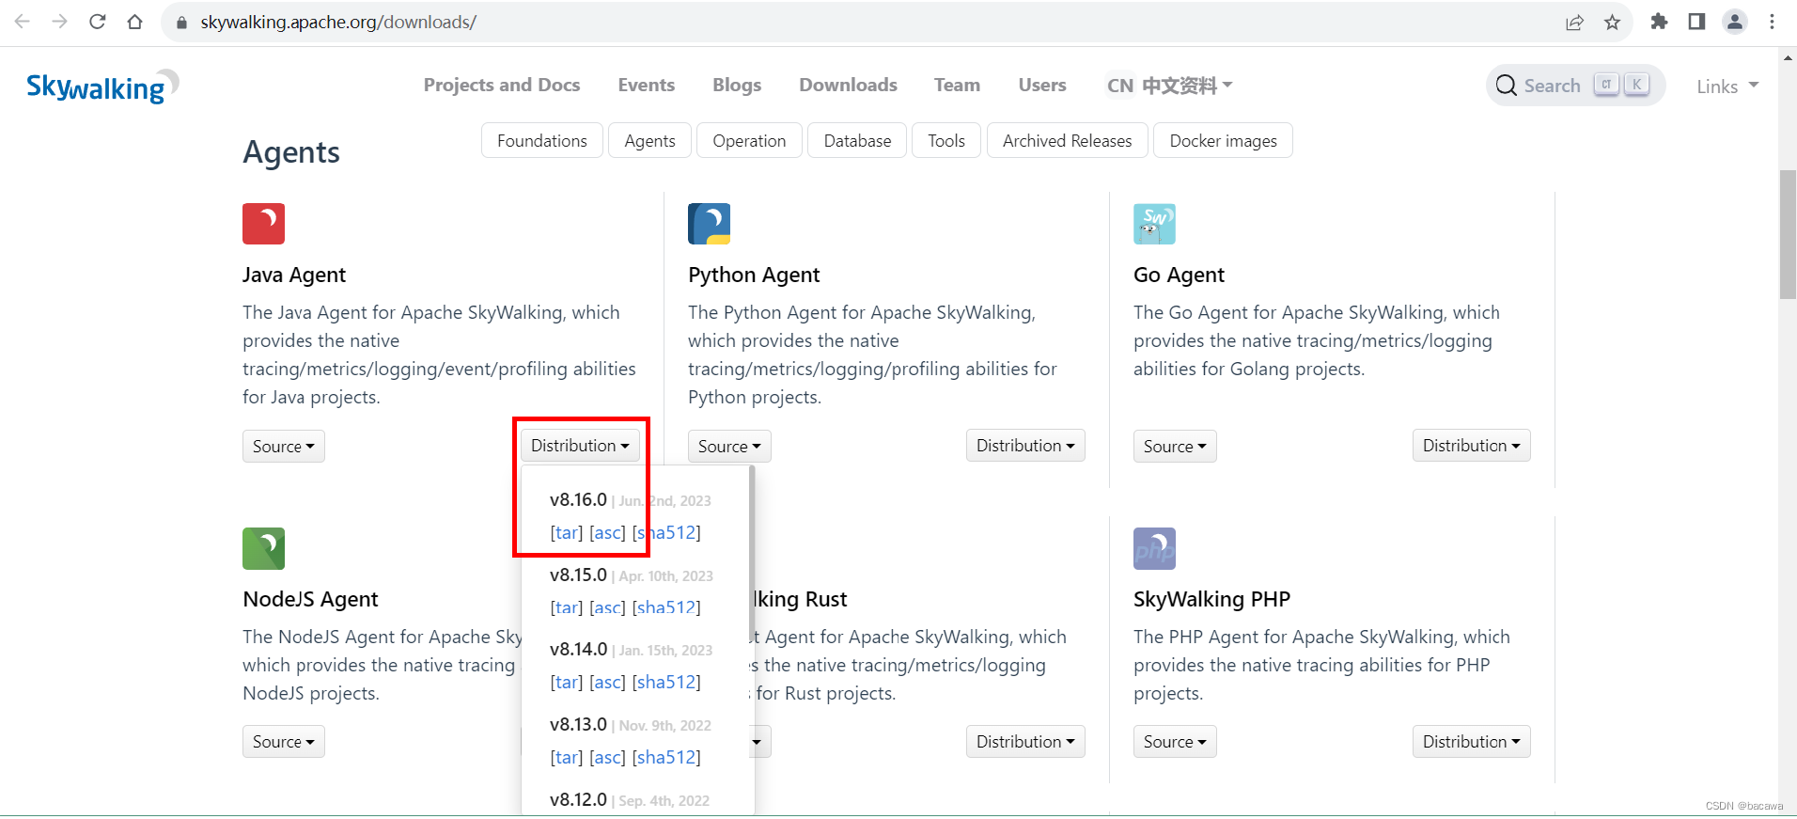
Task: Open NodeJS Agent Source dropdown
Action: coord(283,742)
